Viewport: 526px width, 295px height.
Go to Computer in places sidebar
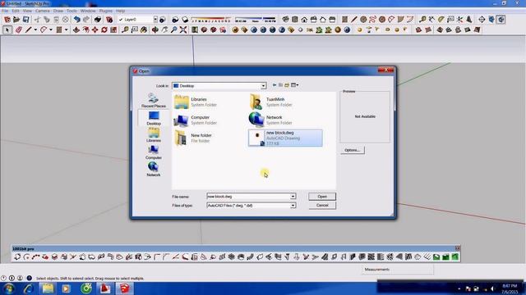tap(154, 152)
